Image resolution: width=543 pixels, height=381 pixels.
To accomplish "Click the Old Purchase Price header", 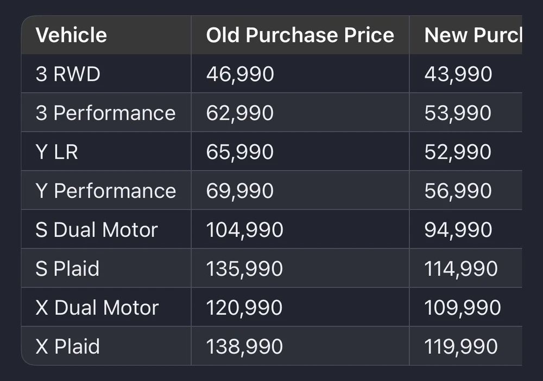I will [x=300, y=35].
